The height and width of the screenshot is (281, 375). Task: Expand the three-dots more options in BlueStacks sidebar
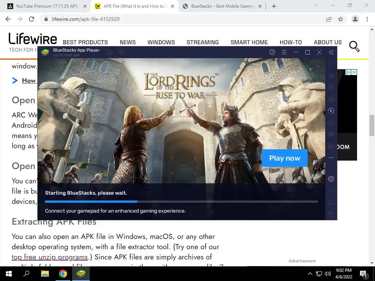(331, 158)
